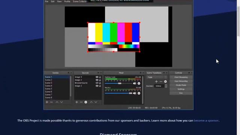Select Scene 7 in Scenes list
240x135 pixels.
point(57,94)
